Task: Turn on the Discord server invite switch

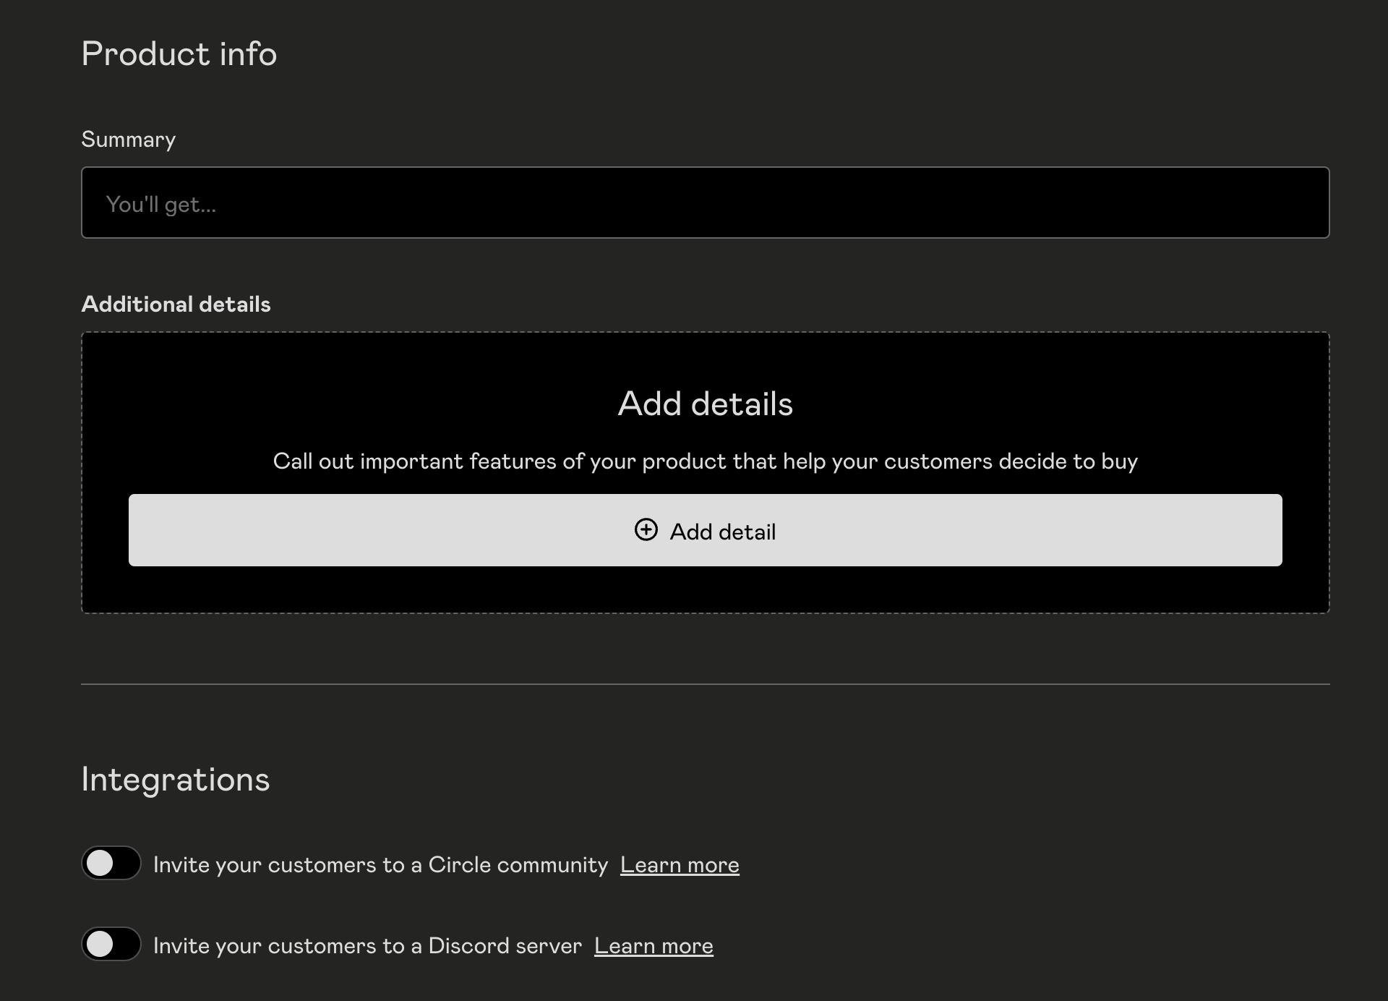Action: coord(111,944)
